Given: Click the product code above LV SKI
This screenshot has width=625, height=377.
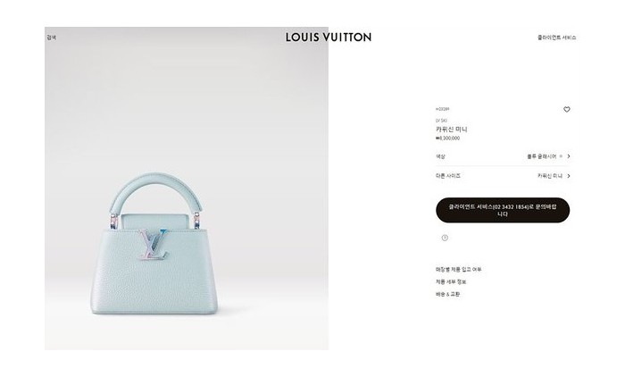Looking at the screenshot, I should (443, 109).
